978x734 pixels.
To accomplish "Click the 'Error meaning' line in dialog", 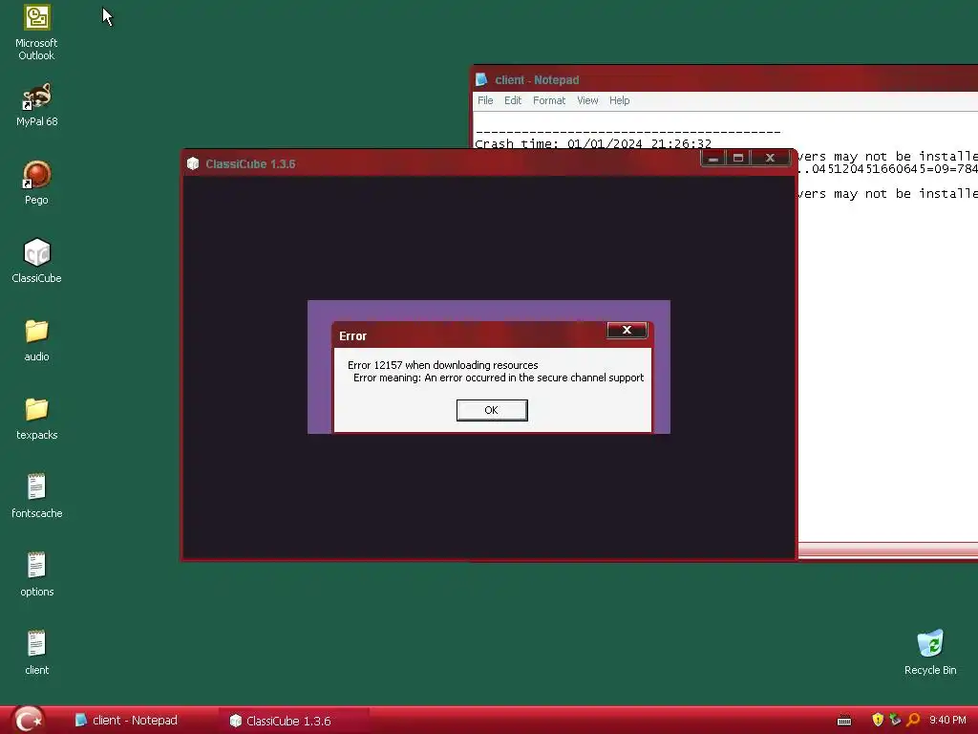I will (x=499, y=378).
